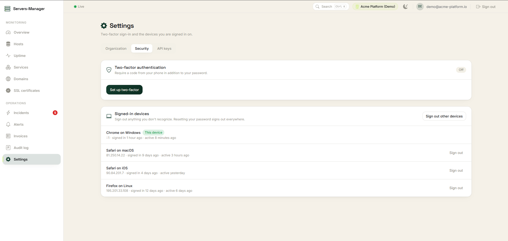The image size is (508, 241).
Task: Sign out the Safari on iOS device
Action: [x=456, y=170]
